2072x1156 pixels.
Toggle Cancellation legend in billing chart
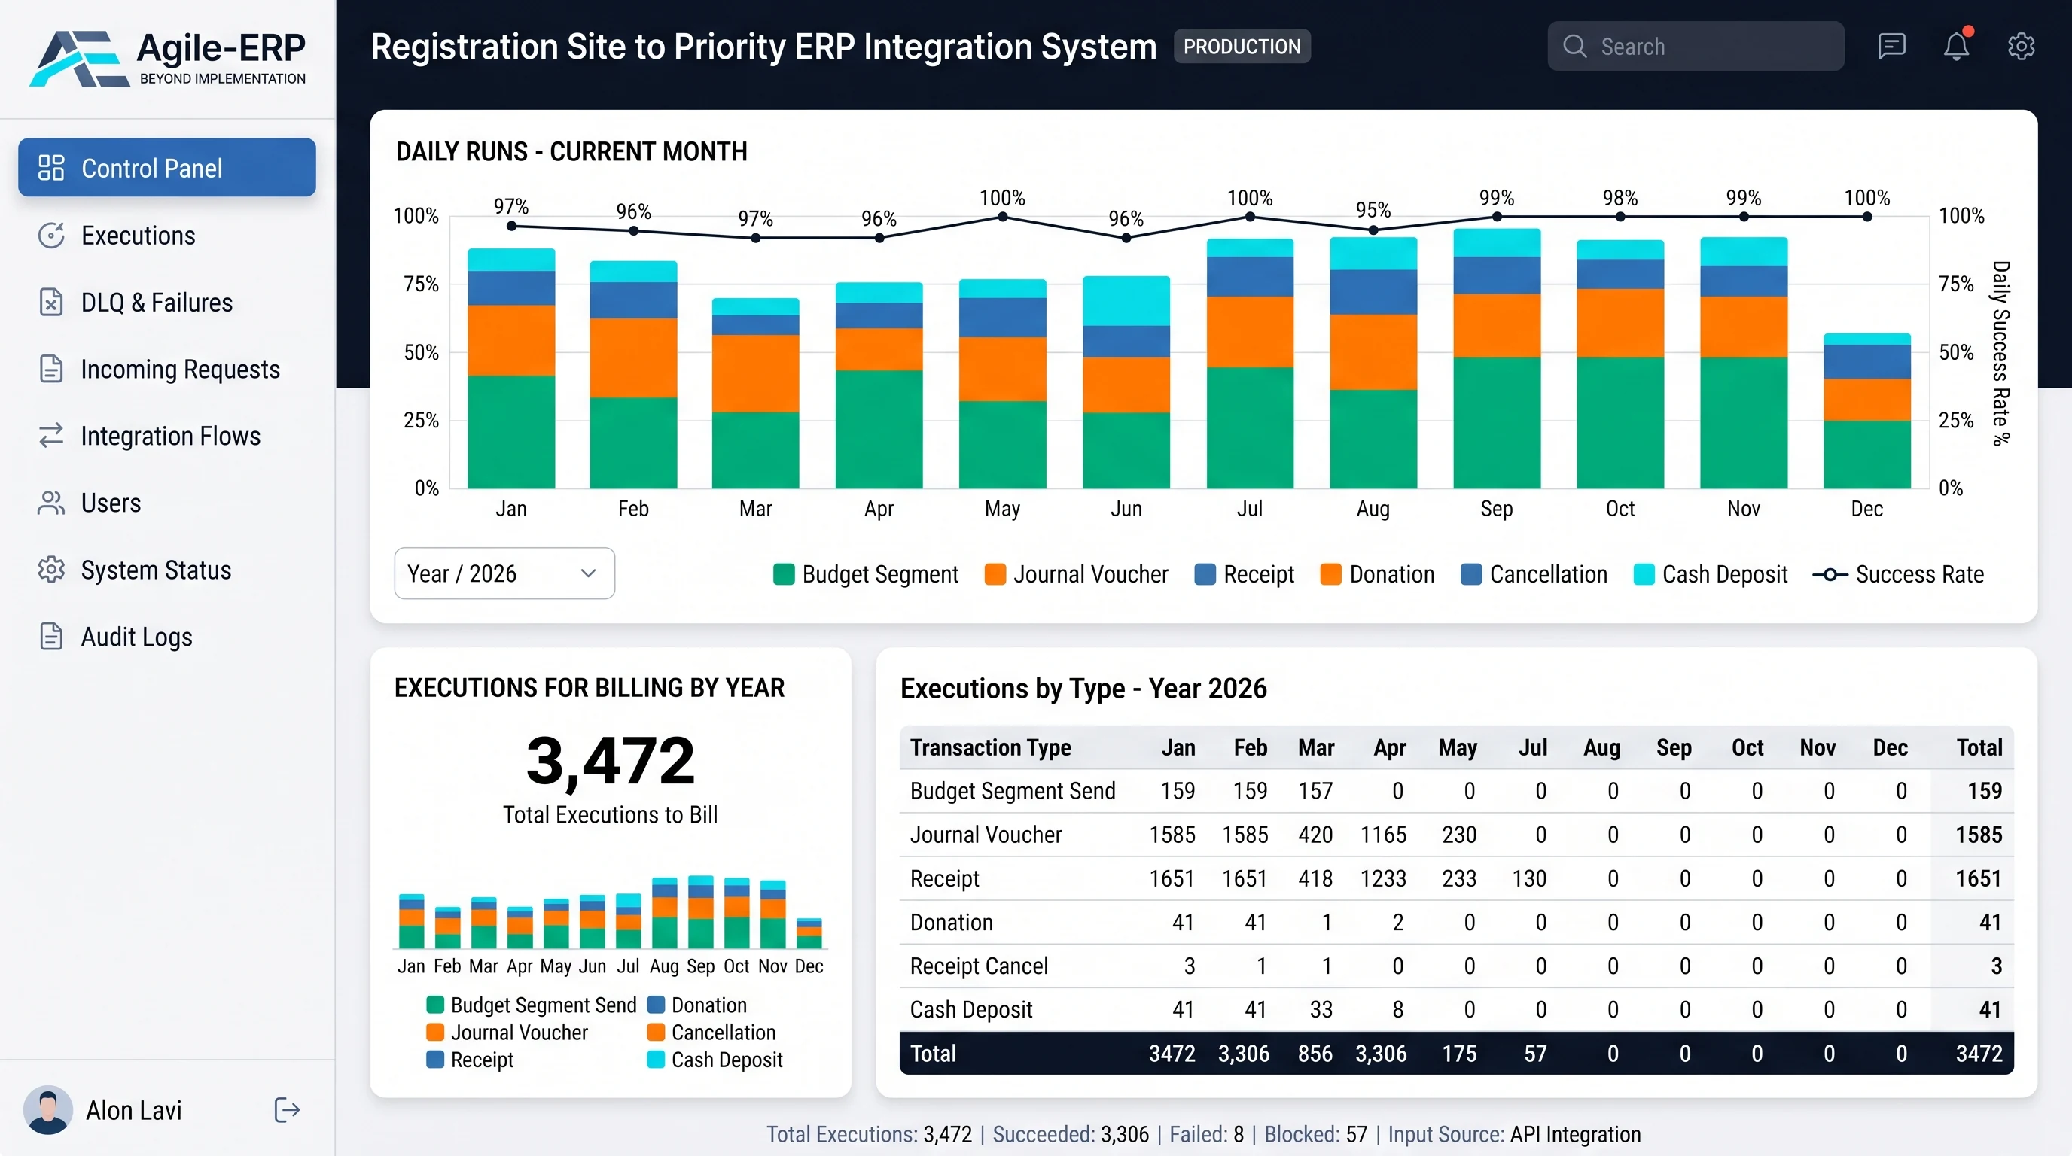(711, 1033)
